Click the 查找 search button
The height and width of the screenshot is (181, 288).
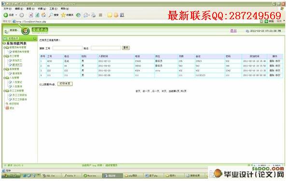point(126,48)
